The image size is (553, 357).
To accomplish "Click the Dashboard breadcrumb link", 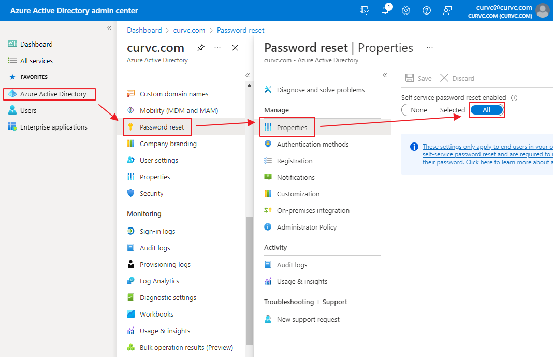I will pos(144,31).
